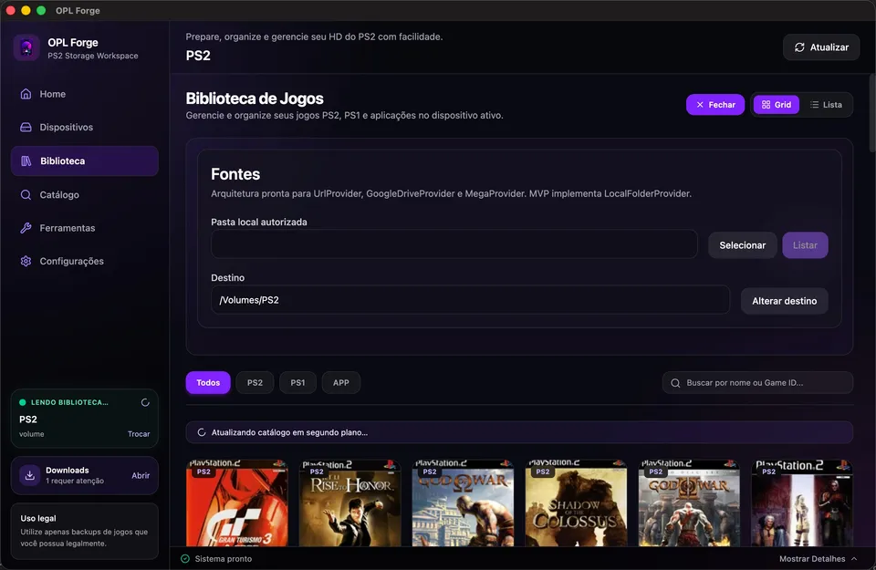
Task: Click the Trocar device link
Action: click(x=139, y=434)
